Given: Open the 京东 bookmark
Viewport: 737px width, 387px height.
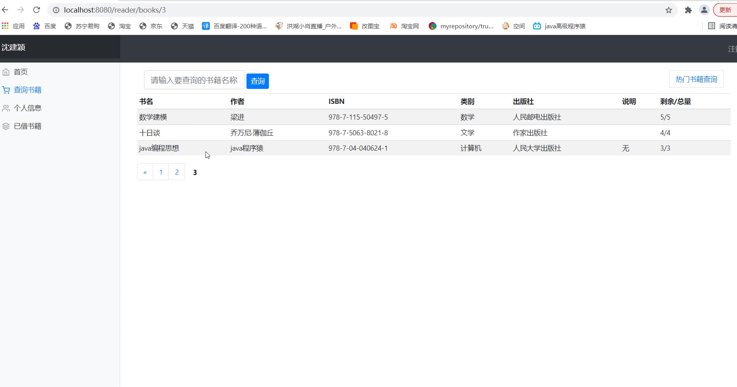Looking at the screenshot, I should click(151, 26).
